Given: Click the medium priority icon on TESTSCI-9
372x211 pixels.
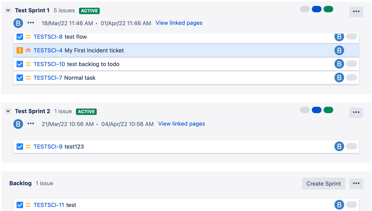Looking at the screenshot, I should point(28,147).
